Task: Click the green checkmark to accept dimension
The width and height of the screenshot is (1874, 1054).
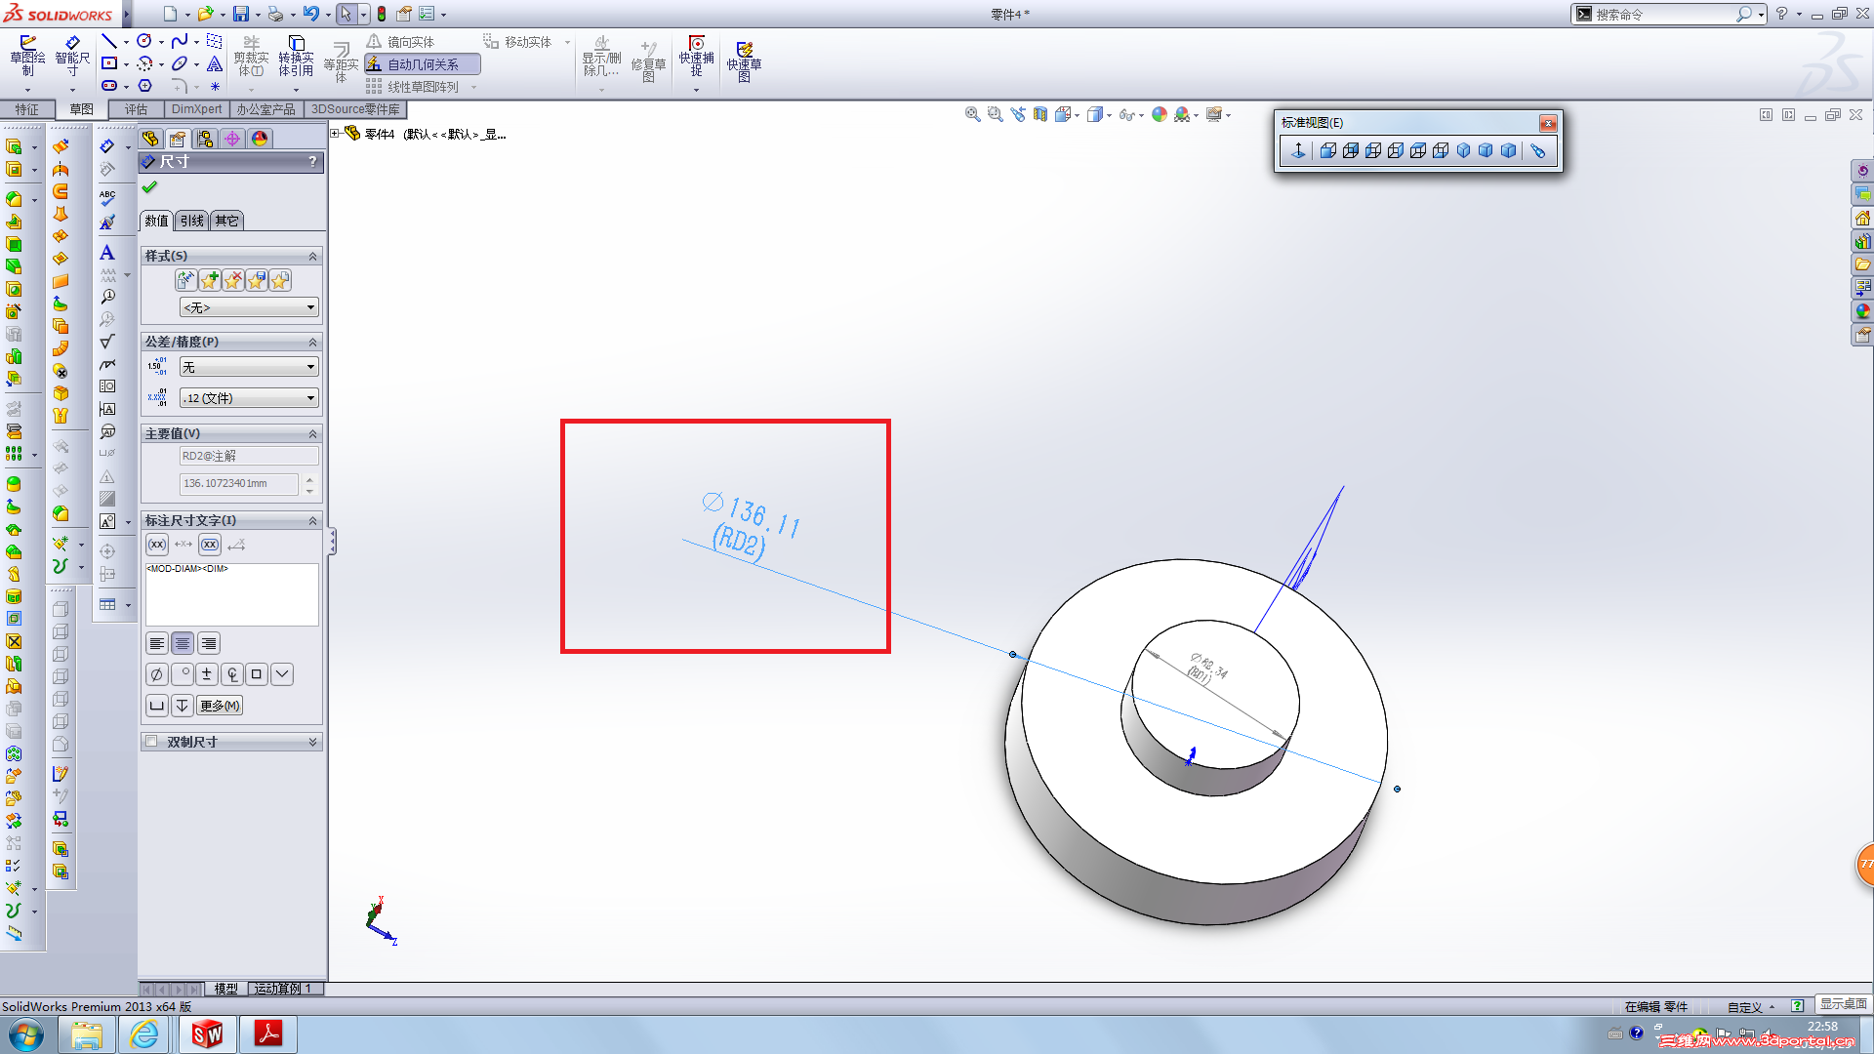Action: pos(149,187)
